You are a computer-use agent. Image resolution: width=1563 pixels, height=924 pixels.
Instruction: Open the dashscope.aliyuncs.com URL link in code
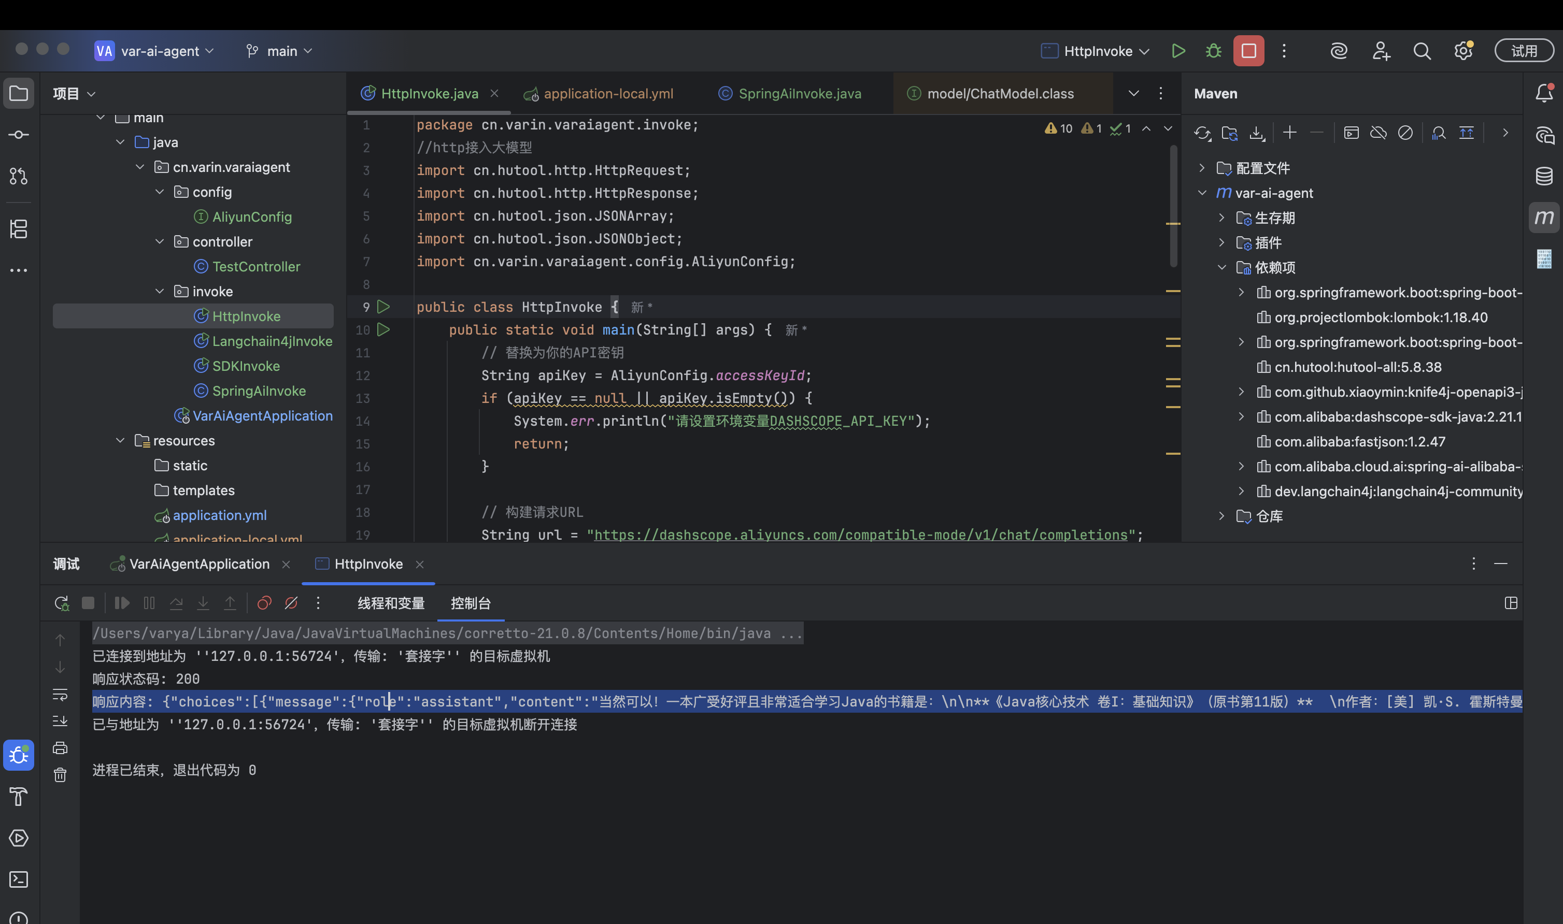[860, 535]
